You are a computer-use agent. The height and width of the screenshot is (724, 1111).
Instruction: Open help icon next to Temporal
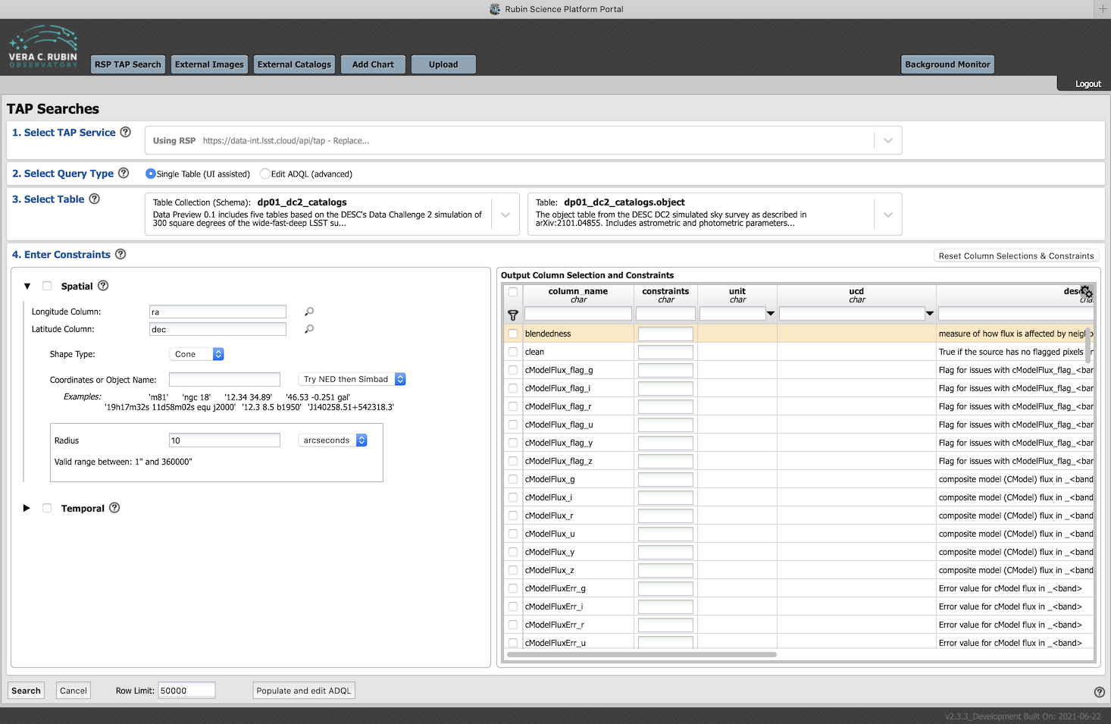pos(114,508)
